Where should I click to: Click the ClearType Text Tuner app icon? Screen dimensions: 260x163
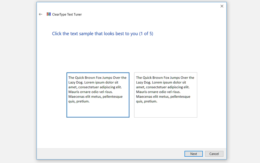(x=49, y=14)
